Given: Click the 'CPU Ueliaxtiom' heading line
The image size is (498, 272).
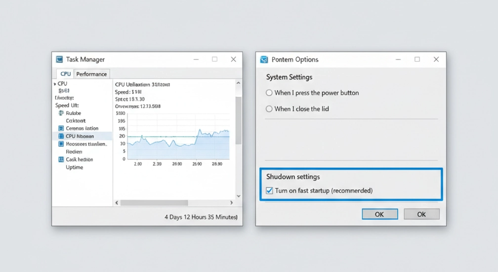Looking at the screenshot, I should click(x=142, y=85).
